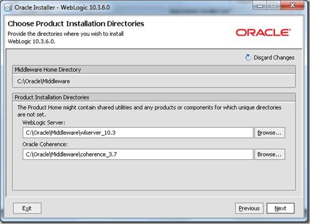Browse for the Oracle Coherence directory
The height and width of the screenshot is (224, 310).
269,154
